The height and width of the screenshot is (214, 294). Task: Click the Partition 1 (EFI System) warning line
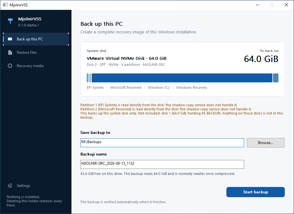click(159, 105)
